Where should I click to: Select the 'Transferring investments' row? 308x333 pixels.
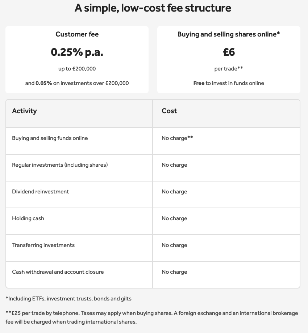[x=153, y=248]
